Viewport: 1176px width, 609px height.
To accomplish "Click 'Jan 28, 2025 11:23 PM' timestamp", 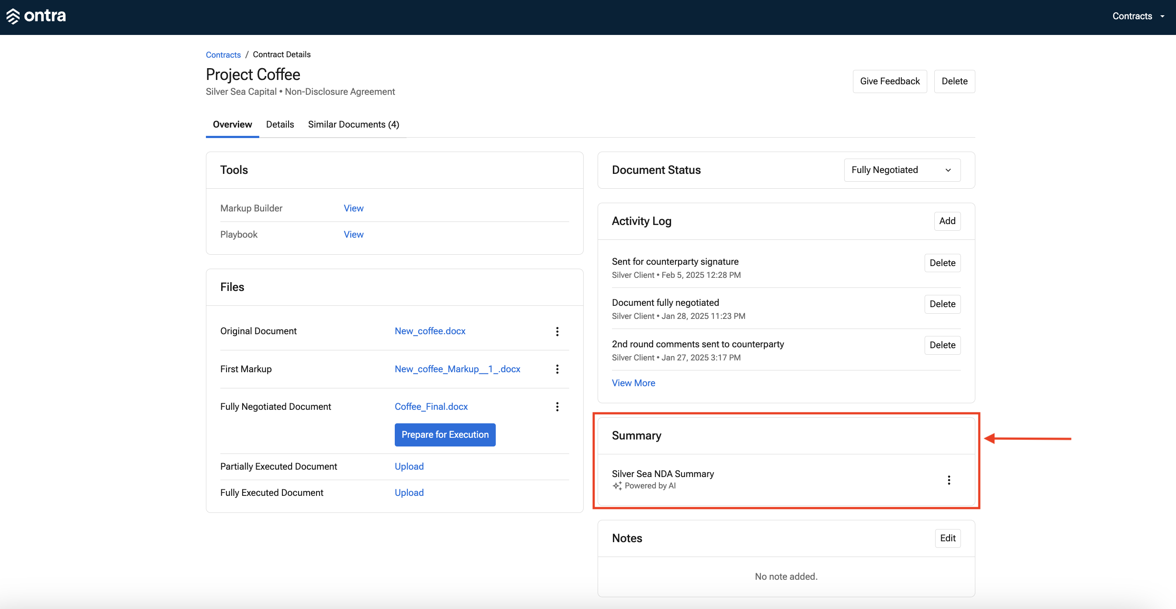I will coord(703,316).
